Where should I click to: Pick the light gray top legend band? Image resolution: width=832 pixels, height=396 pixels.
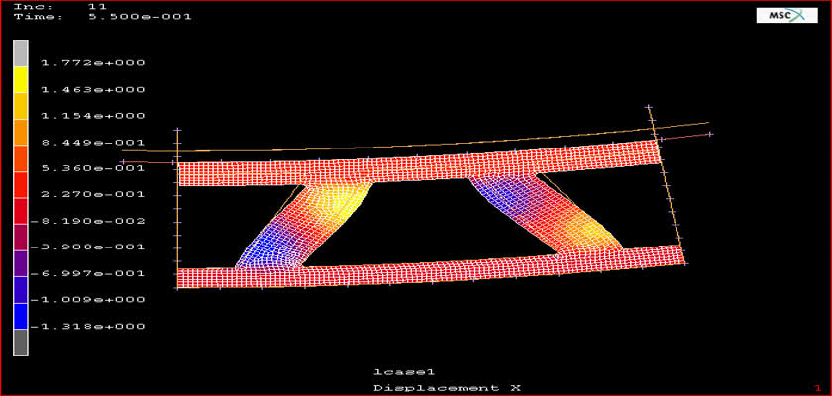pos(21,53)
